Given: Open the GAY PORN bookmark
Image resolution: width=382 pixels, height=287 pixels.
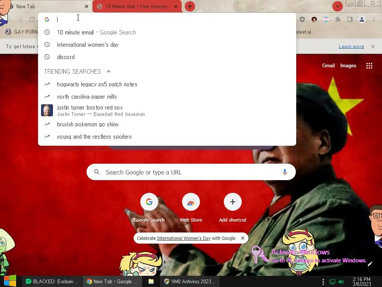Looking at the screenshot, I should (21, 32).
